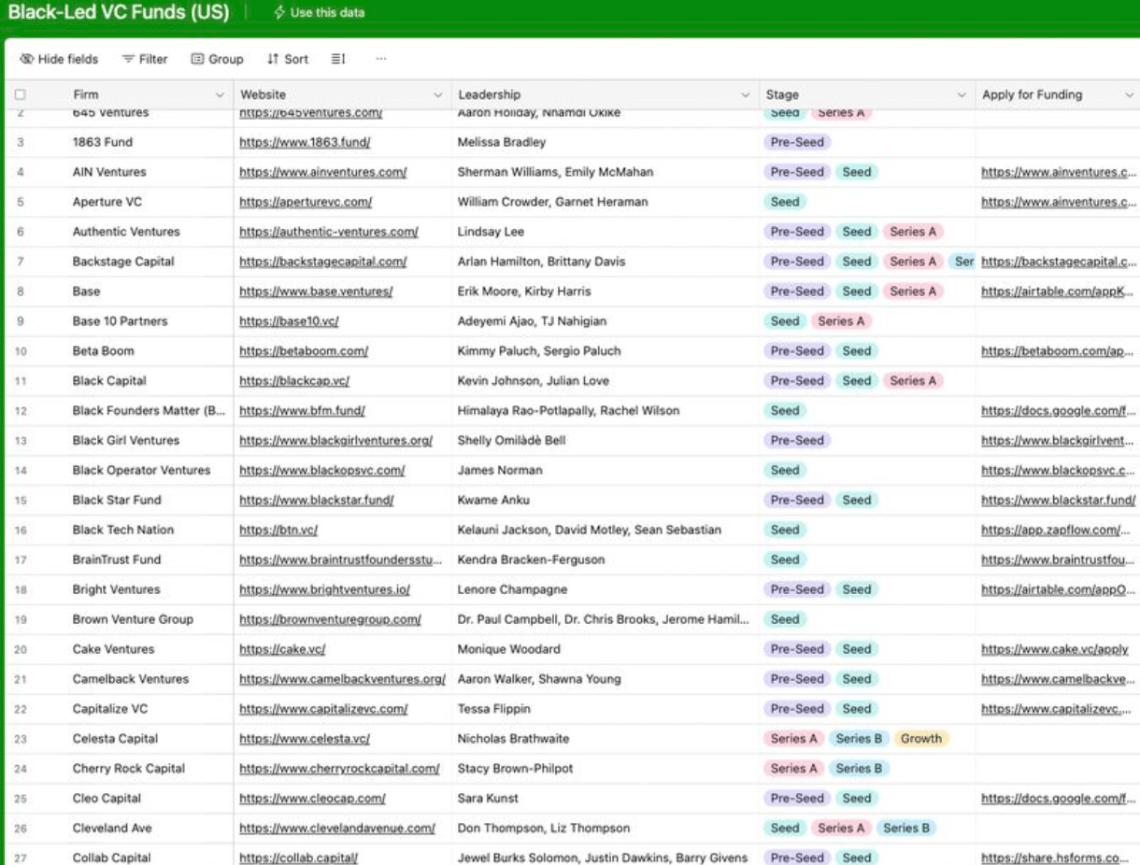The width and height of the screenshot is (1140, 865).
Task: Click Kwame Anku leadership cell
Action: [x=605, y=500]
